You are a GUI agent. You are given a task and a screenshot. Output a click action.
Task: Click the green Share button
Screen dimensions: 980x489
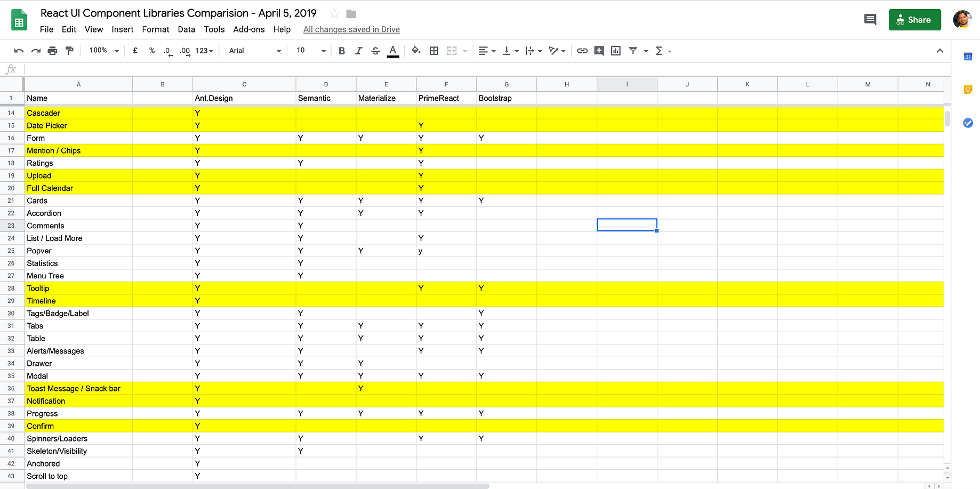point(914,20)
